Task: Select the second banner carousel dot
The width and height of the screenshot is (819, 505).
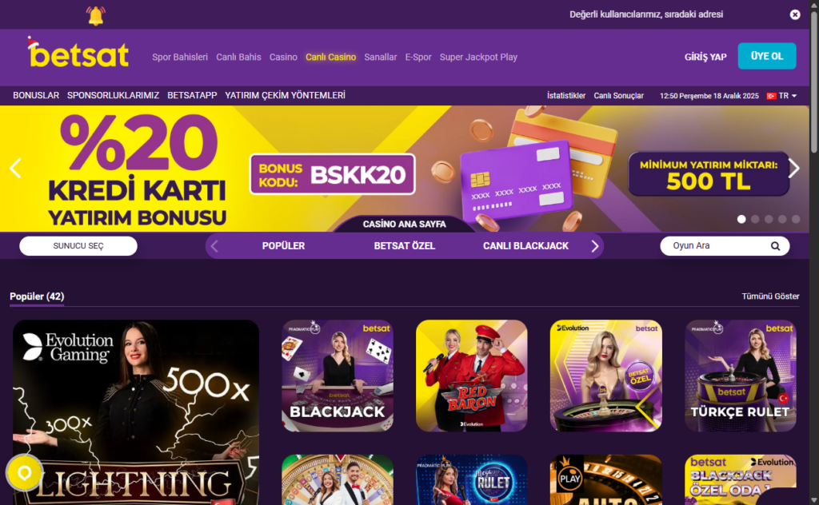Action: coord(755,219)
